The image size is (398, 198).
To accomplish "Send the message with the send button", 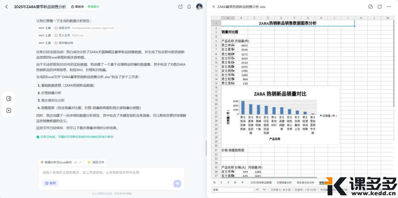I will coord(177,184).
